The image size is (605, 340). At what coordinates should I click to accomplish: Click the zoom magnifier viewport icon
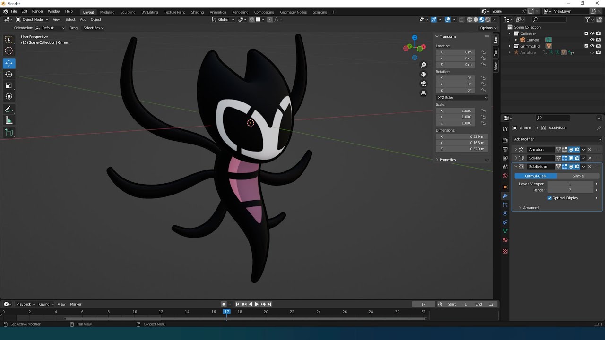tap(423, 65)
